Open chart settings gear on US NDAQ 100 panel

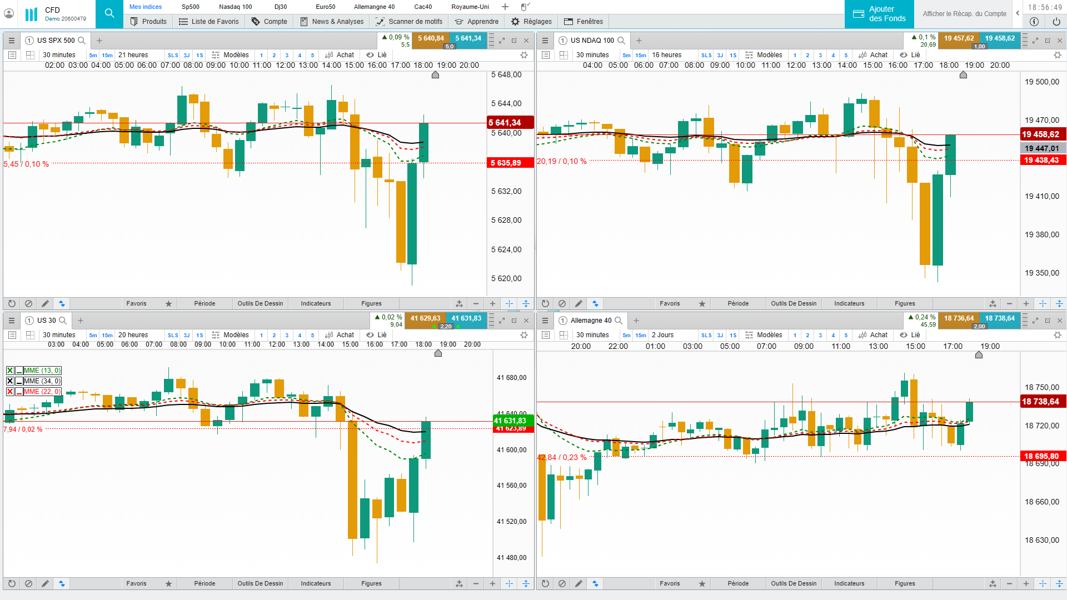point(1057,55)
